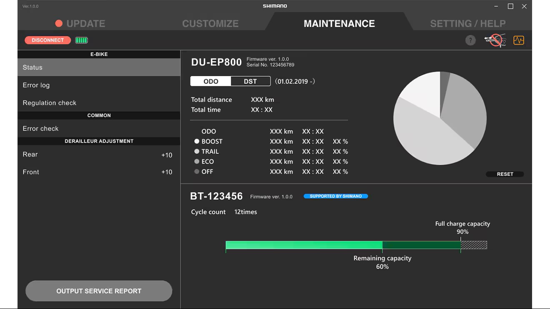Go to the SETTING / HELP tab
The height and width of the screenshot is (309, 550).
tap(467, 24)
